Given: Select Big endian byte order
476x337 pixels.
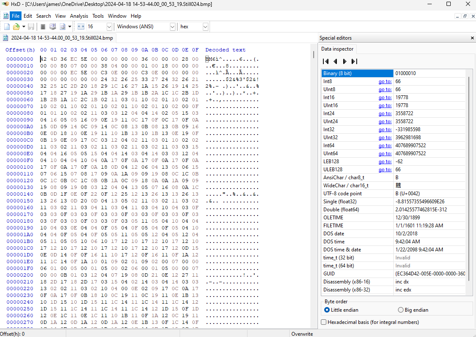Looking at the screenshot, I should coord(401,310).
